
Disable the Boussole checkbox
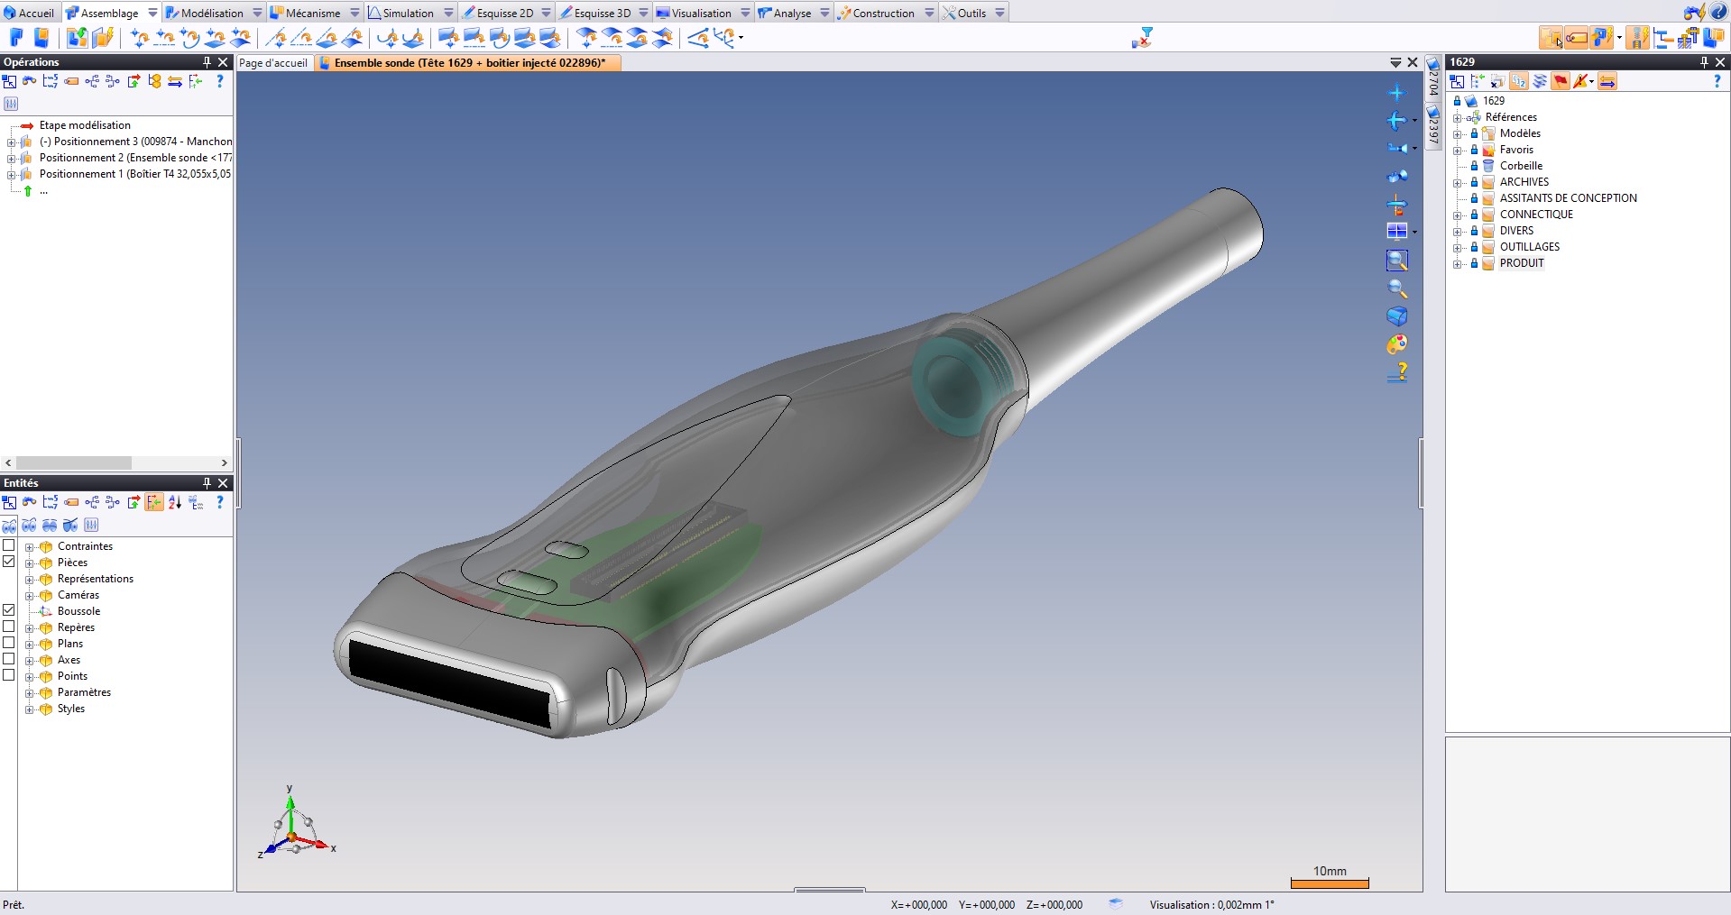point(9,610)
